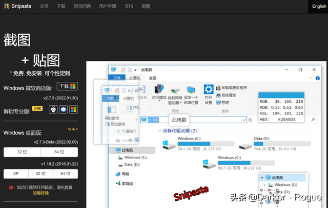
Task: Click 系统属性 in the ribbon
Action: tap(226, 95)
